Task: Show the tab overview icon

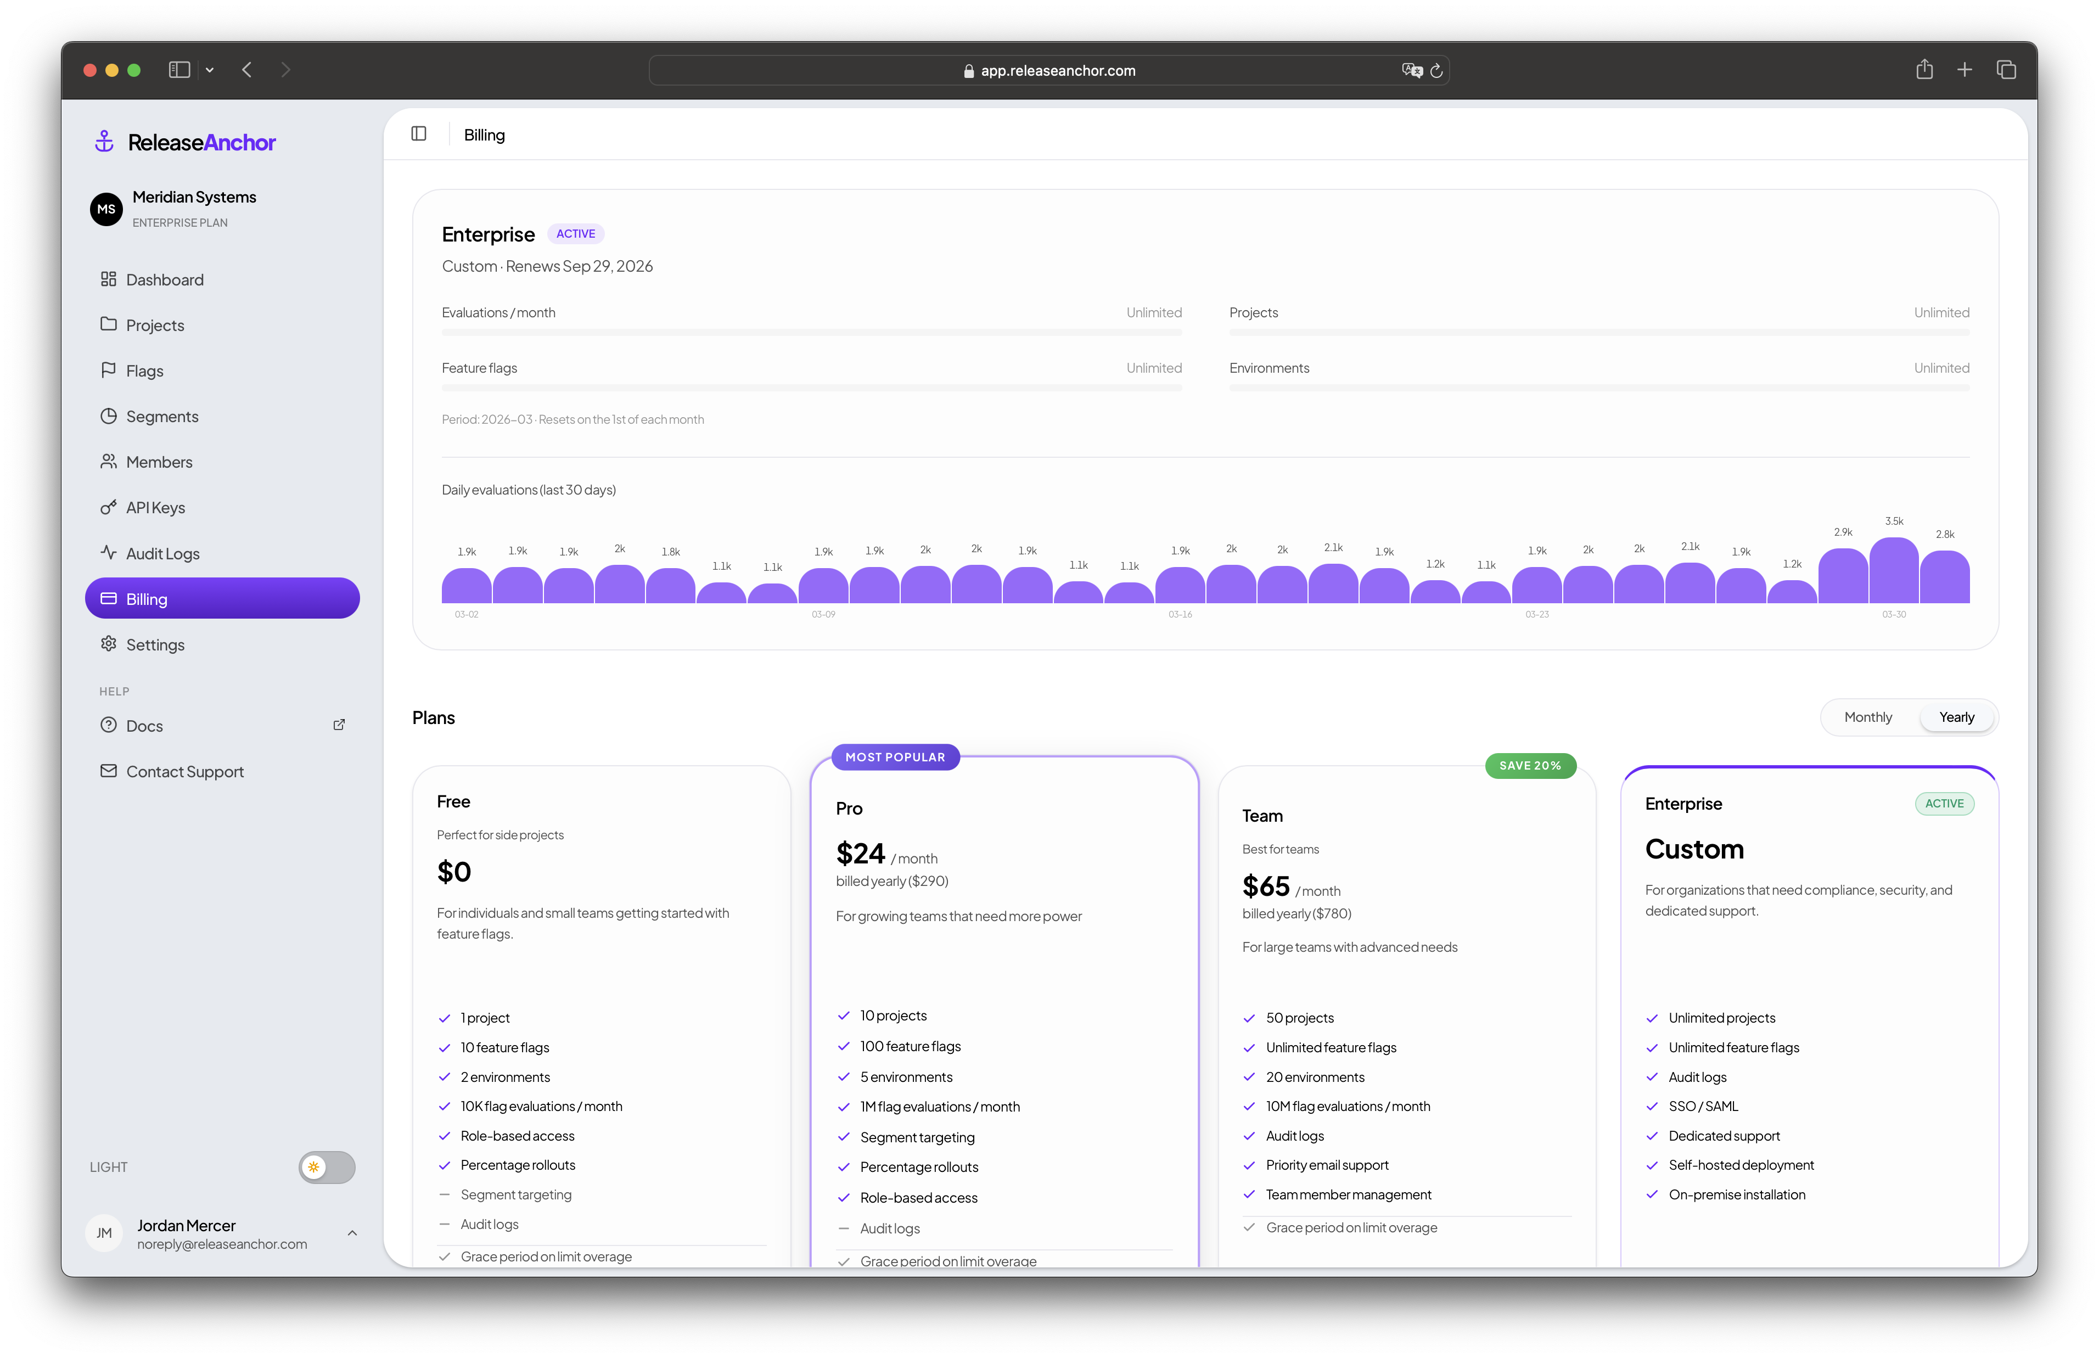Action: (2006, 70)
